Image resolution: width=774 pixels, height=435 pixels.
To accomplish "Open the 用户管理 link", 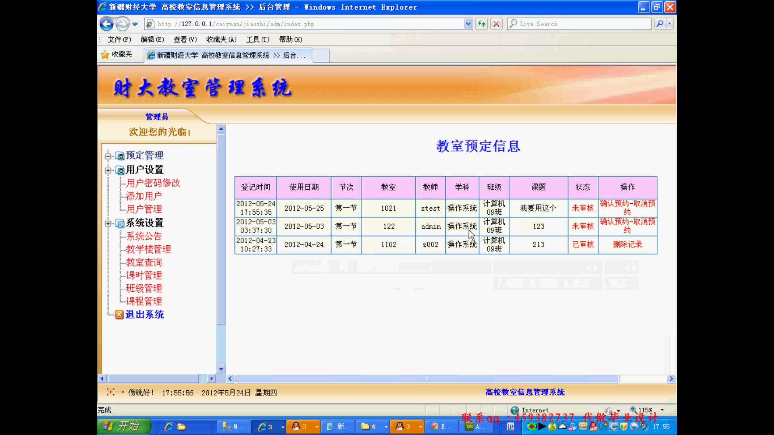I will click(x=144, y=209).
